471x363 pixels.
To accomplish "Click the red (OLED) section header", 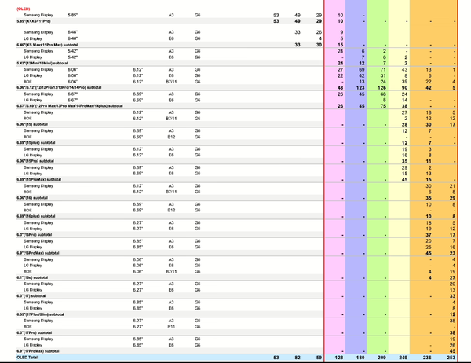I will point(23,9).
